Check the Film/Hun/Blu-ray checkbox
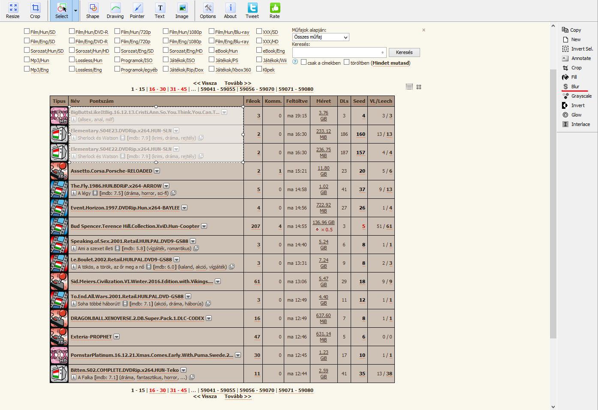 pos(211,31)
